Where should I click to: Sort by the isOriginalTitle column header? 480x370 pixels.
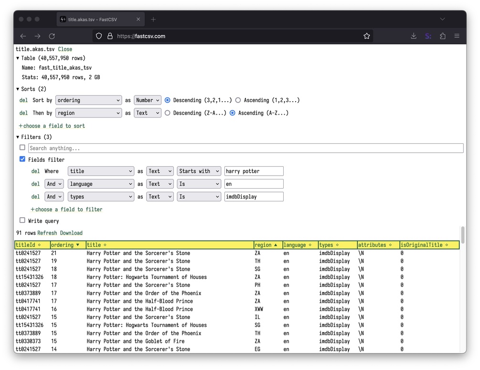tap(429, 245)
